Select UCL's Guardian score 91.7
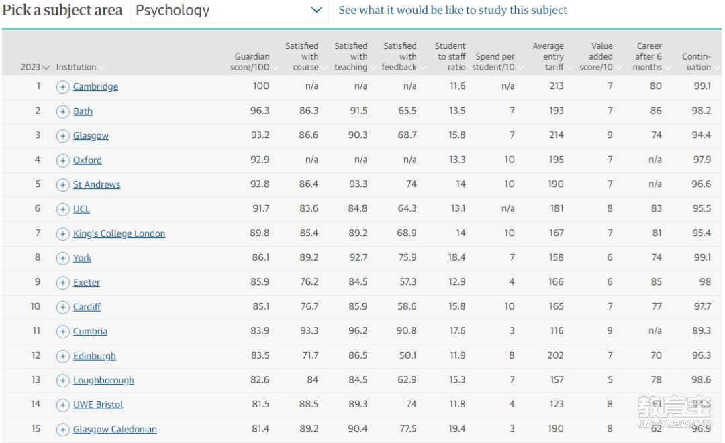This screenshot has height=443, width=725. 260,208
